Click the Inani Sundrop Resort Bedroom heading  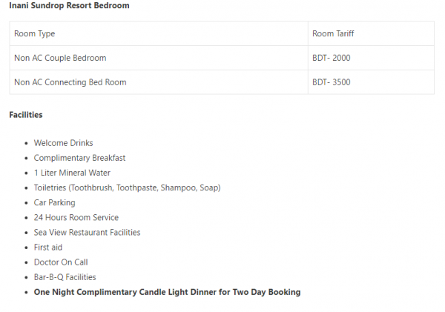[69, 5]
